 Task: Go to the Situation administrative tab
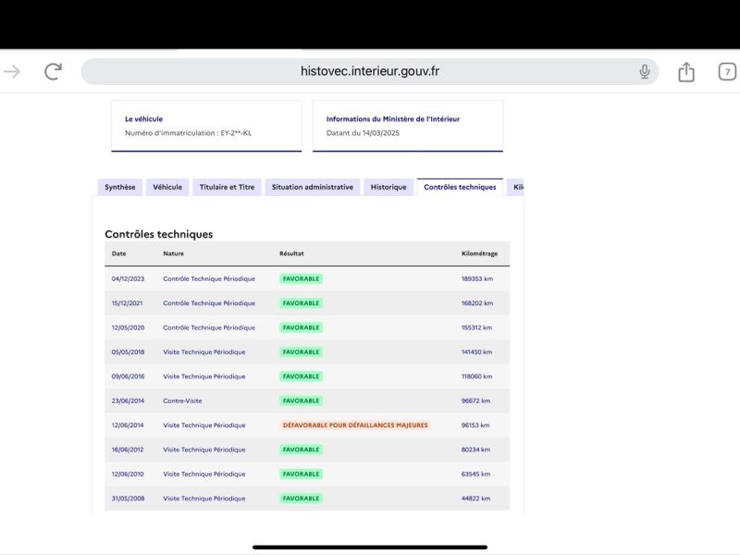coord(313,187)
